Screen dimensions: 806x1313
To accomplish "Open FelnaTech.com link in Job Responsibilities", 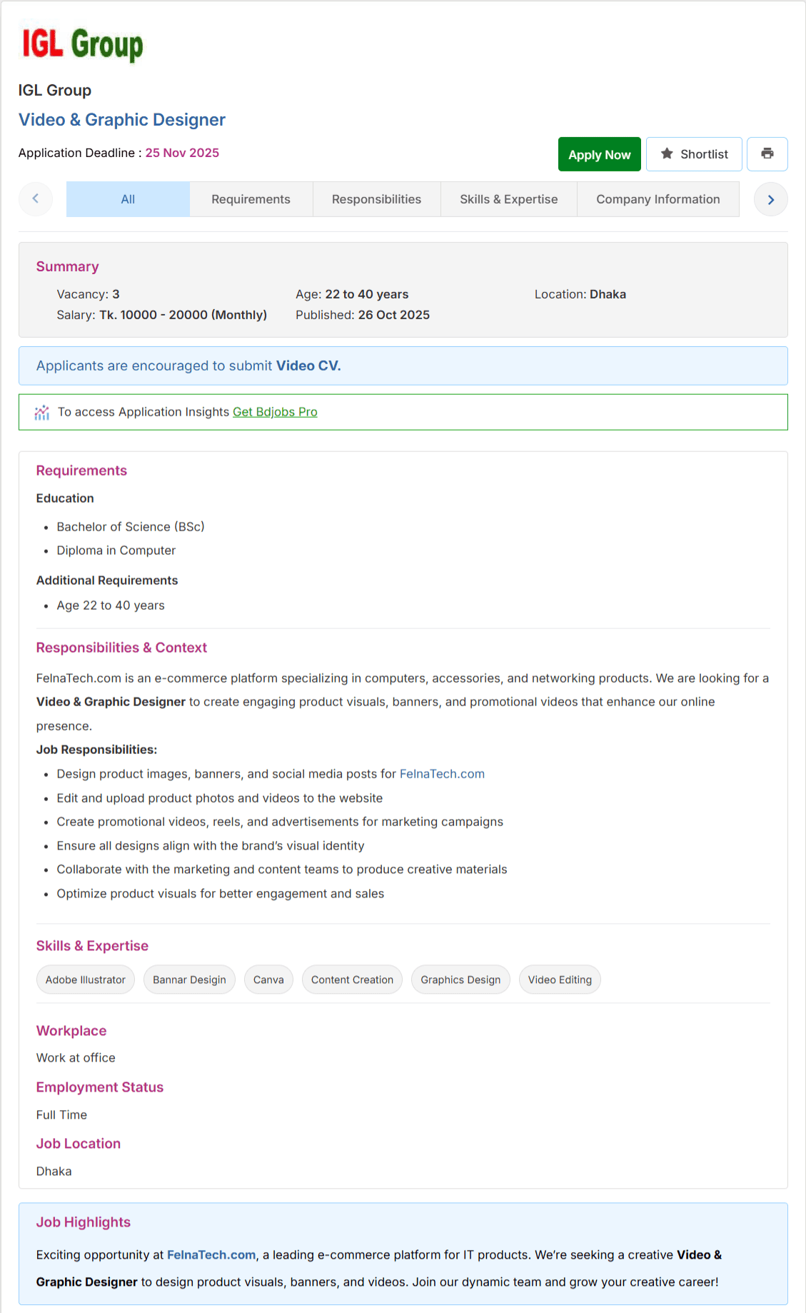I will click(442, 774).
